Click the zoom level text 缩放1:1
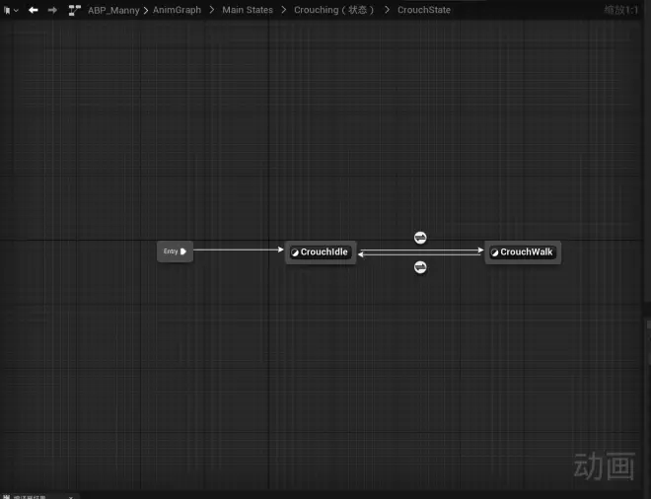The height and width of the screenshot is (499, 651). [621, 10]
